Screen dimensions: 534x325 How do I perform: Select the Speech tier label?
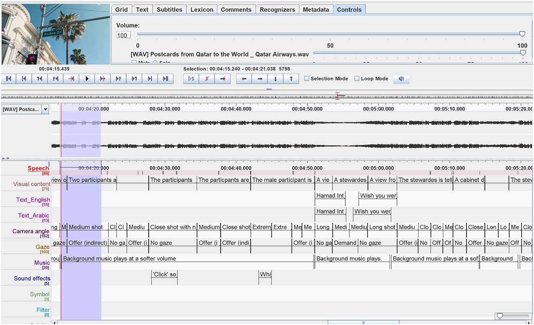click(x=38, y=169)
